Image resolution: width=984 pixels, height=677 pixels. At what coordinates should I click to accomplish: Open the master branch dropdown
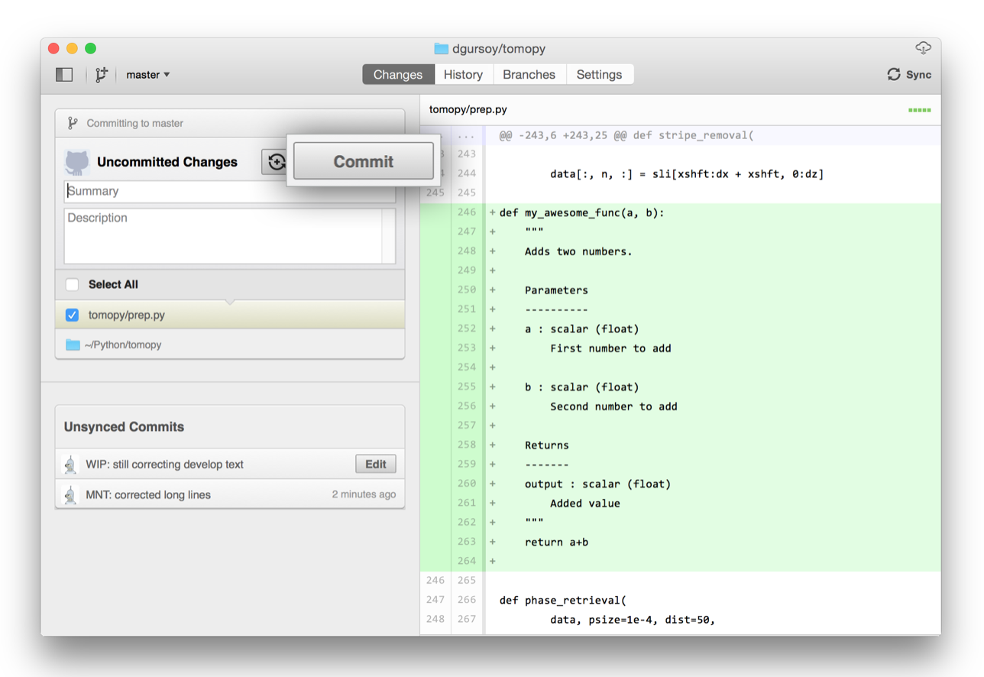coord(148,75)
